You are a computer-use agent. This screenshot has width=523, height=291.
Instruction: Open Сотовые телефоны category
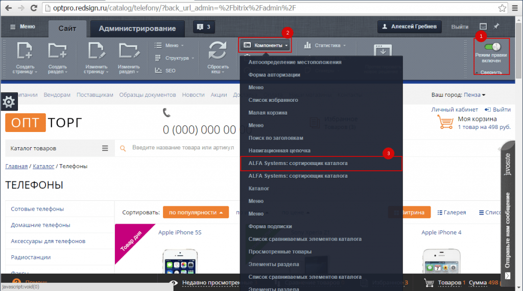click(37, 209)
